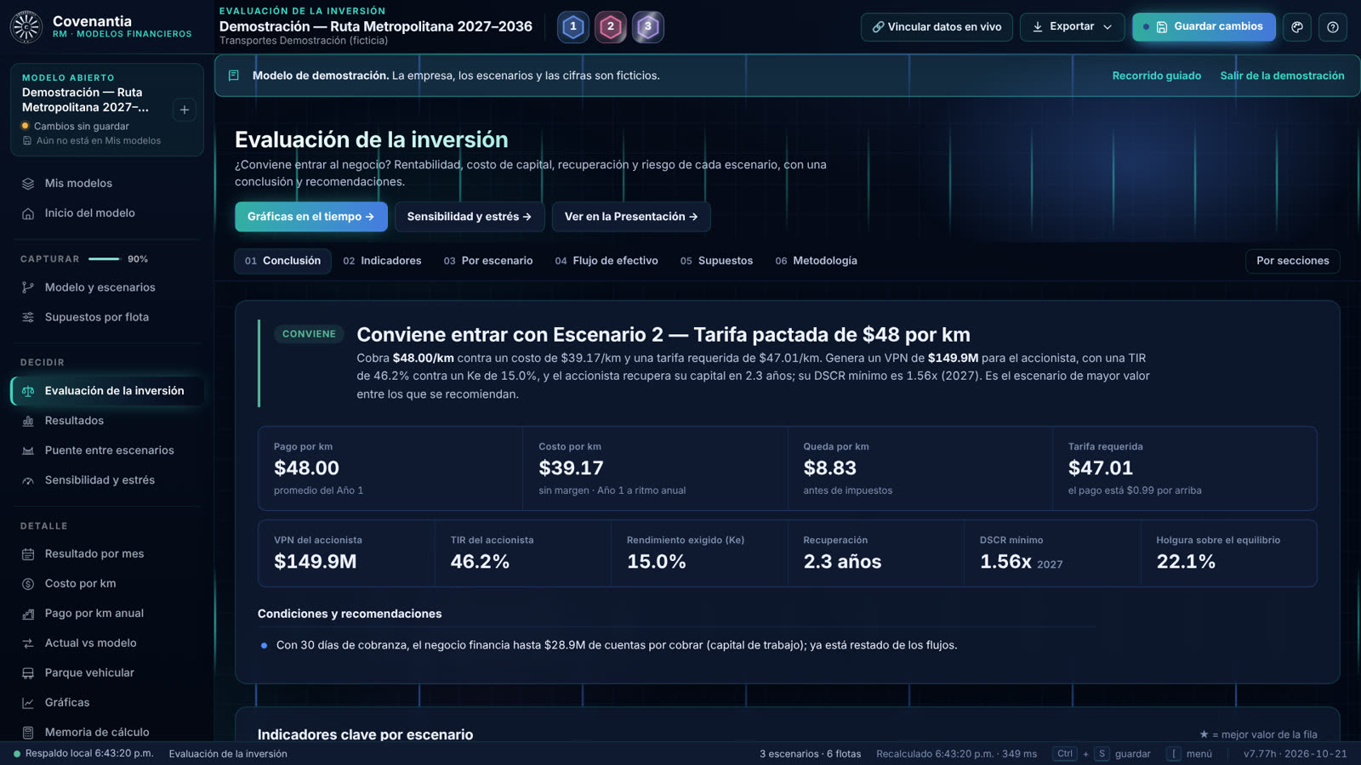Screen dimensions: 1361x765
Task: Click the DSCR mínimo 1.56x value
Action: (1005, 562)
